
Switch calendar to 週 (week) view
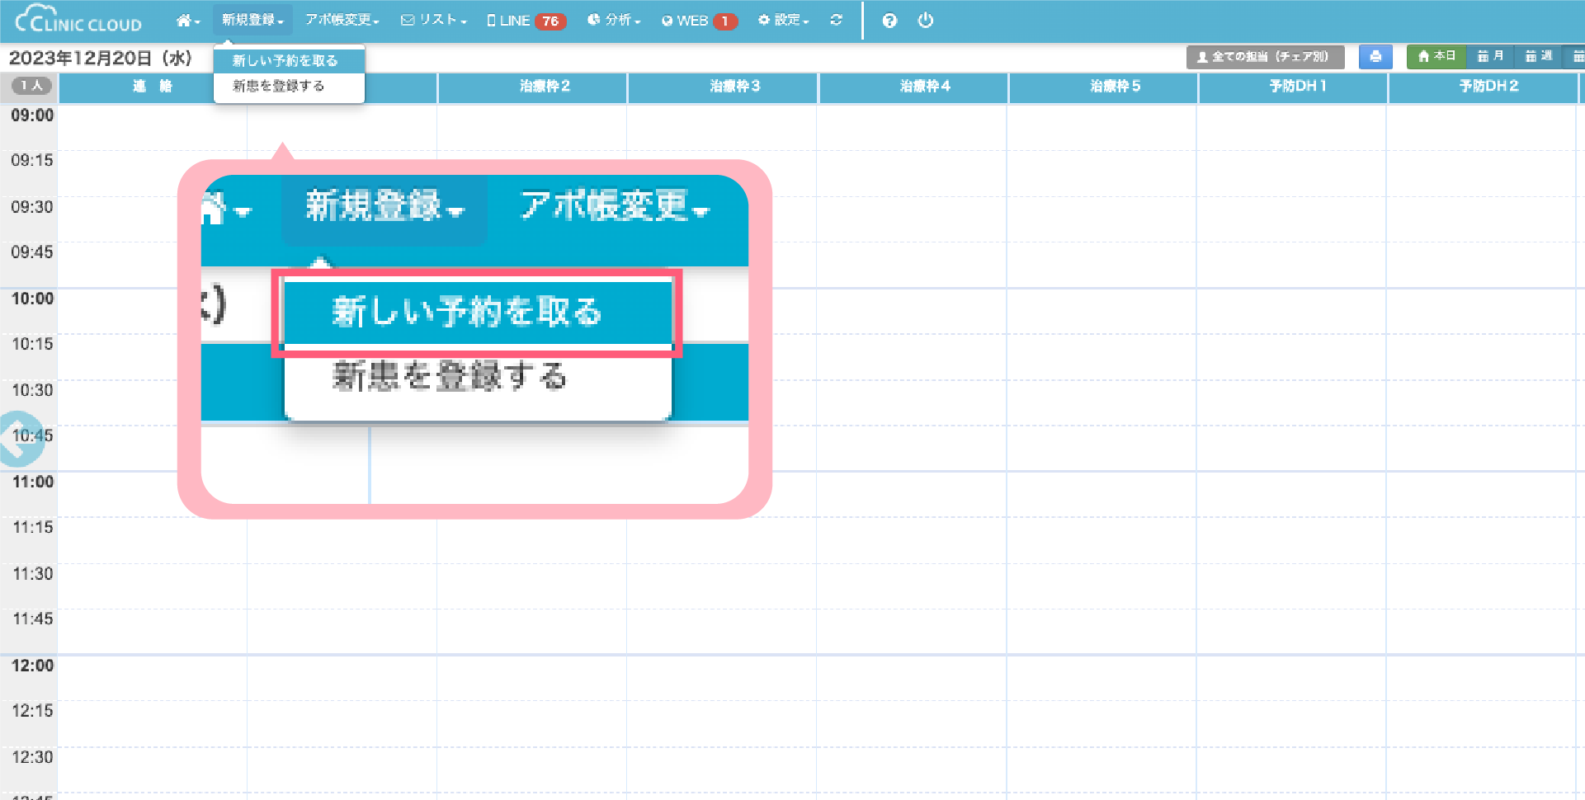(x=1538, y=56)
